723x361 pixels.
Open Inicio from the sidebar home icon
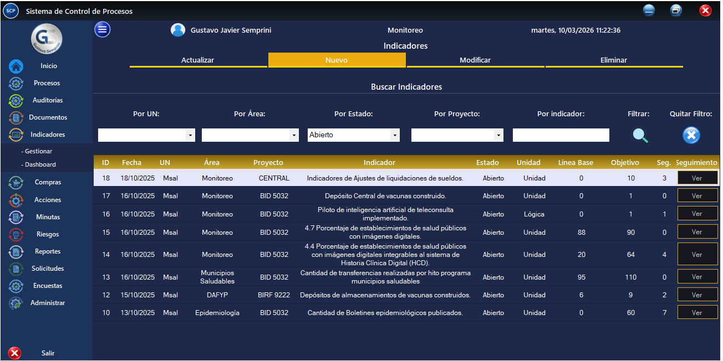click(x=16, y=66)
